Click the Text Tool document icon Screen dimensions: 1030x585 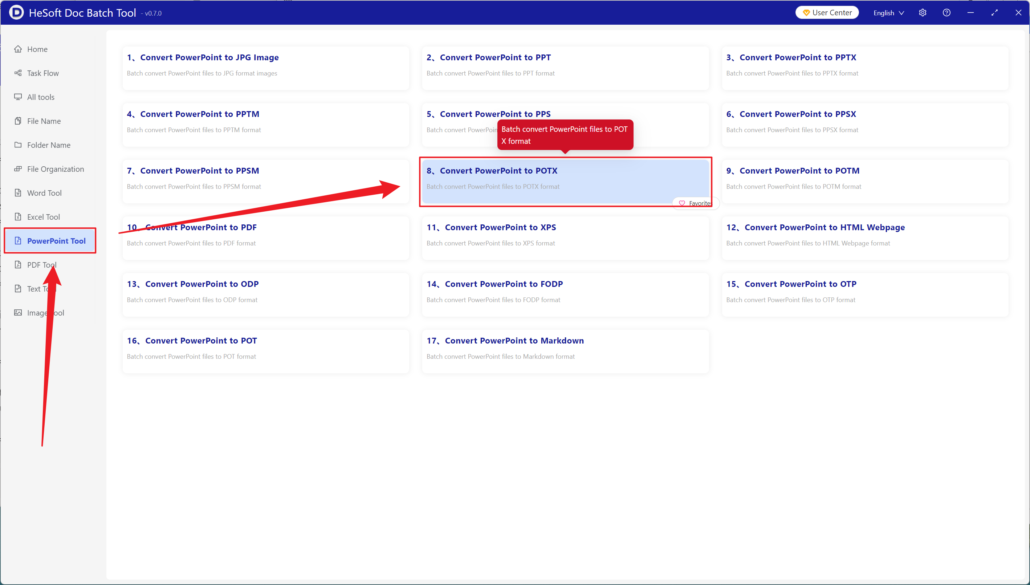click(x=18, y=288)
